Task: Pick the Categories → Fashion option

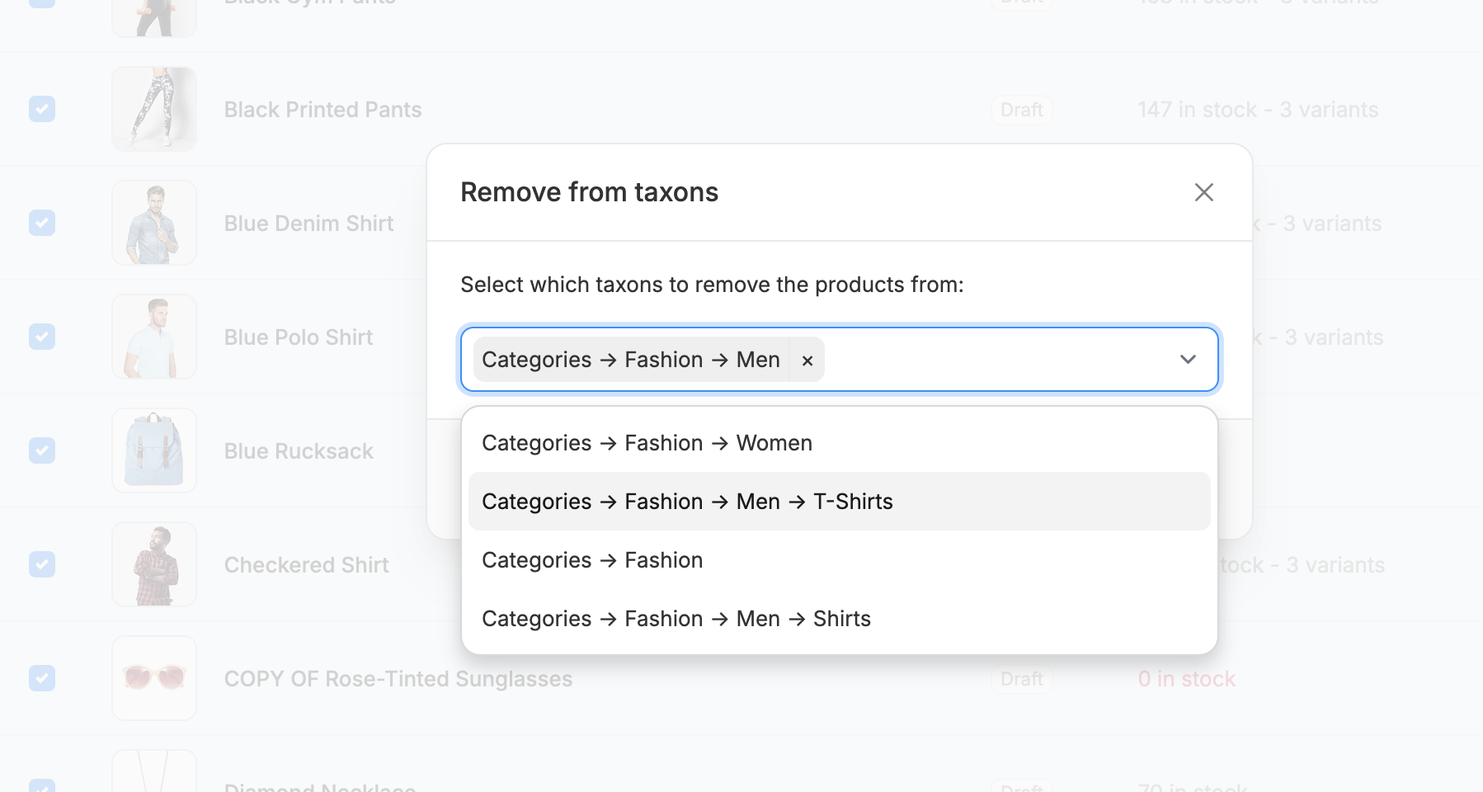Action: tap(592, 560)
